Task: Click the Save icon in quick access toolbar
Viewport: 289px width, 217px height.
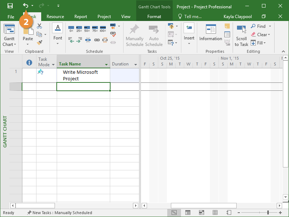Action: tap(10, 6)
